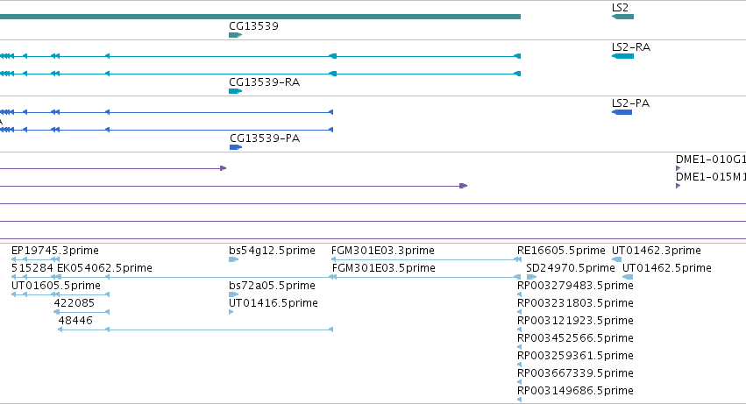The image size is (746, 404).
Task: Click the 515284 feature label
Action: (32, 268)
